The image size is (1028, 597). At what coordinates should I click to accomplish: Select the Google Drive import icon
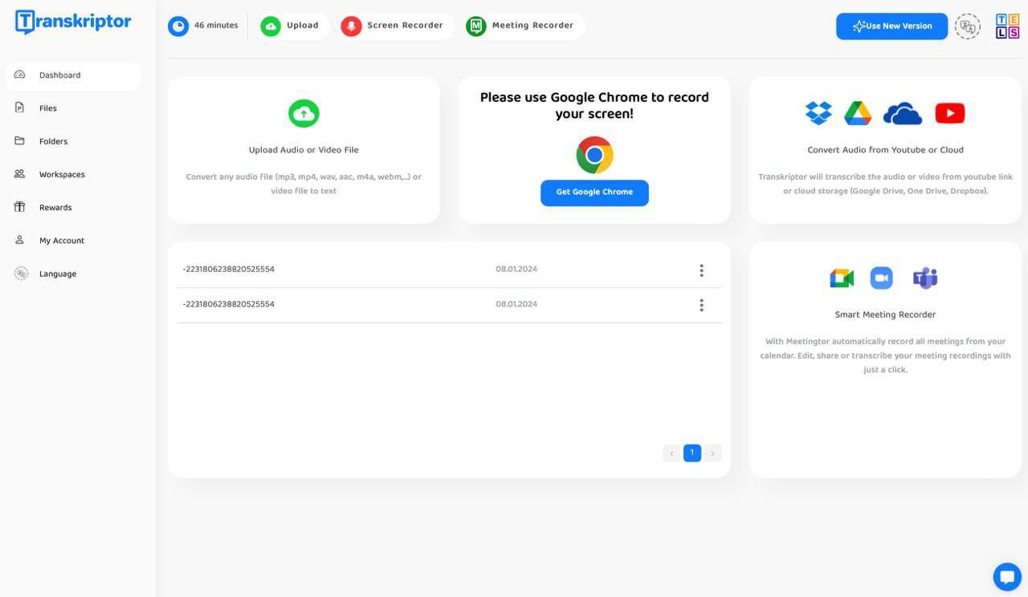point(858,112)
